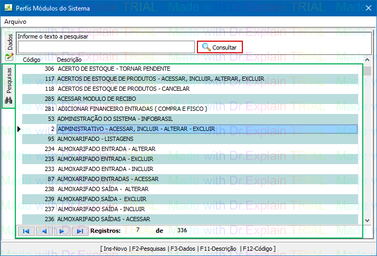The height and width of the screenshot is (256, 377).
Task: Jump to the last record button
Action: 80,231
